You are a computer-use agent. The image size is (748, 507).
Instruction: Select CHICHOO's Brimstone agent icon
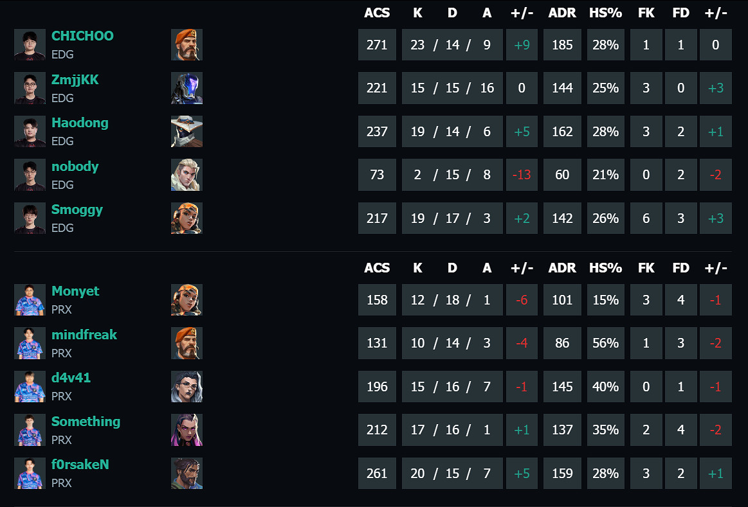point(187,44)
